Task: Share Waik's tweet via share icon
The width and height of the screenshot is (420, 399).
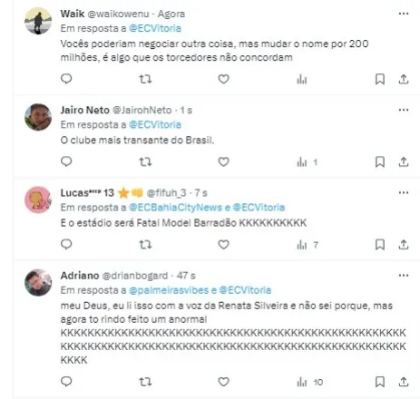Action: pos(404,79)
